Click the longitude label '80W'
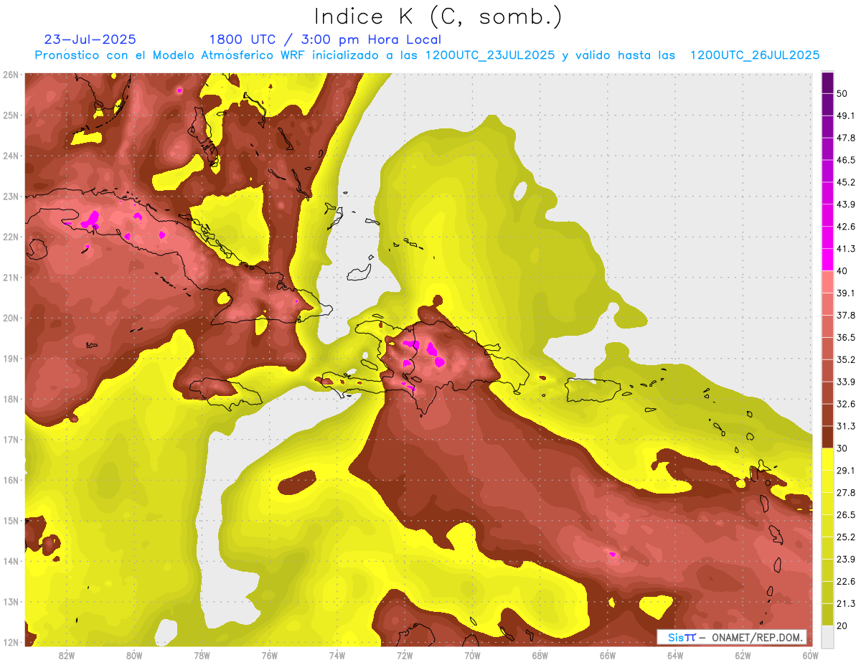 tap(134, 656)
